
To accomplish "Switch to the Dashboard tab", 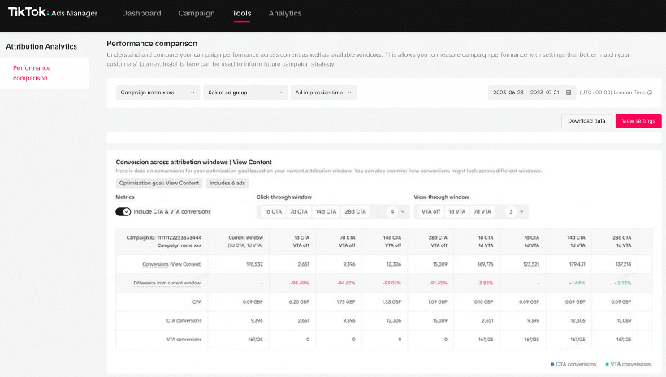I will pyautogui.click(x=141, y=13).
